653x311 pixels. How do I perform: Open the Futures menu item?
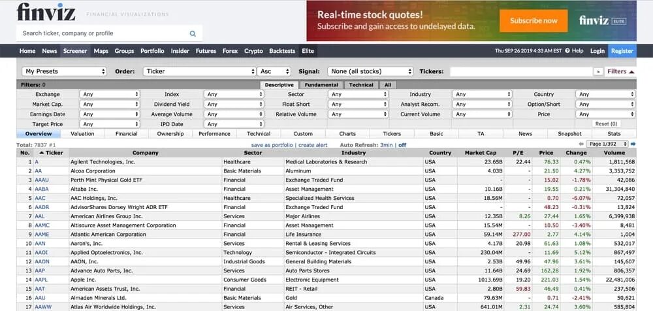[x=206, y=51]
